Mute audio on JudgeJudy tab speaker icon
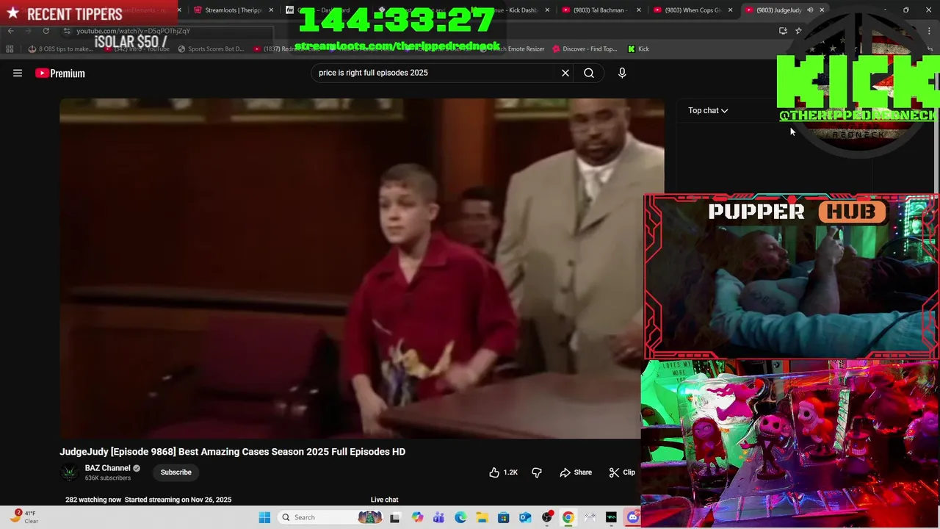Image resolution: width=940 pixels, height=529 pixels. [810, 10]
